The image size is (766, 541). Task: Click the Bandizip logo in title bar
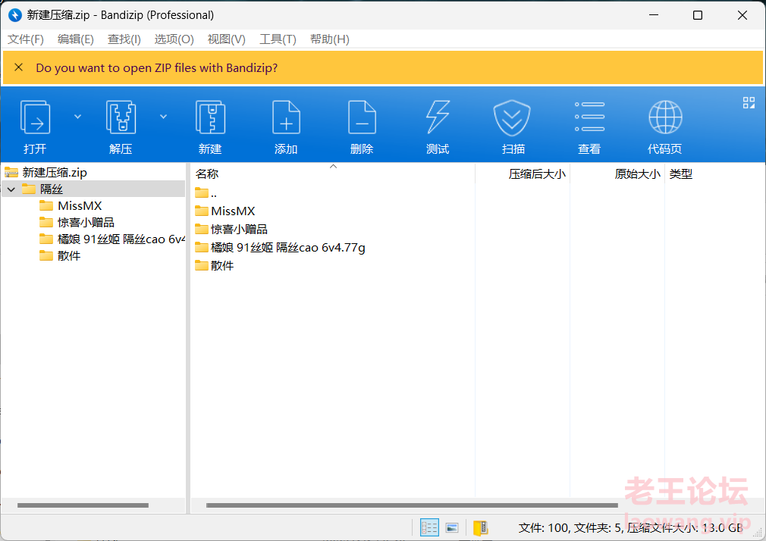point(15,15)
